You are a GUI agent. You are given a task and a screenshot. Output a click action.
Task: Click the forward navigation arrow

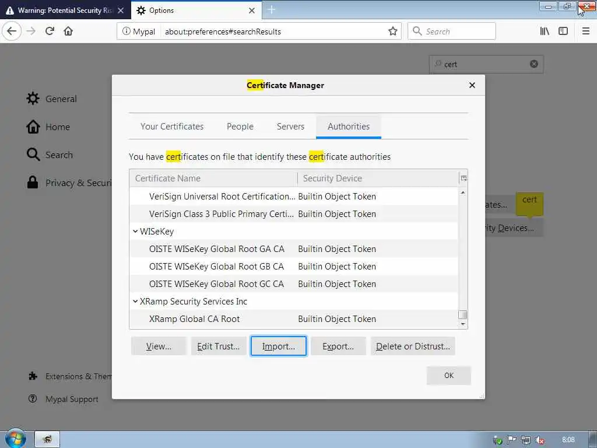pos(31,32)
